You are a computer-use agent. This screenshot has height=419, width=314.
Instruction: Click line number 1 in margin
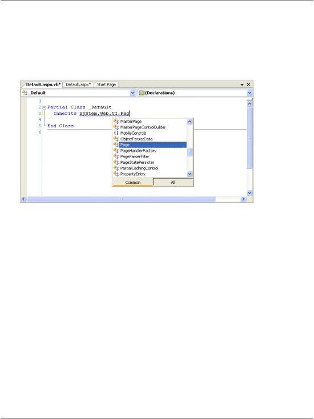(x=40, y=101)
